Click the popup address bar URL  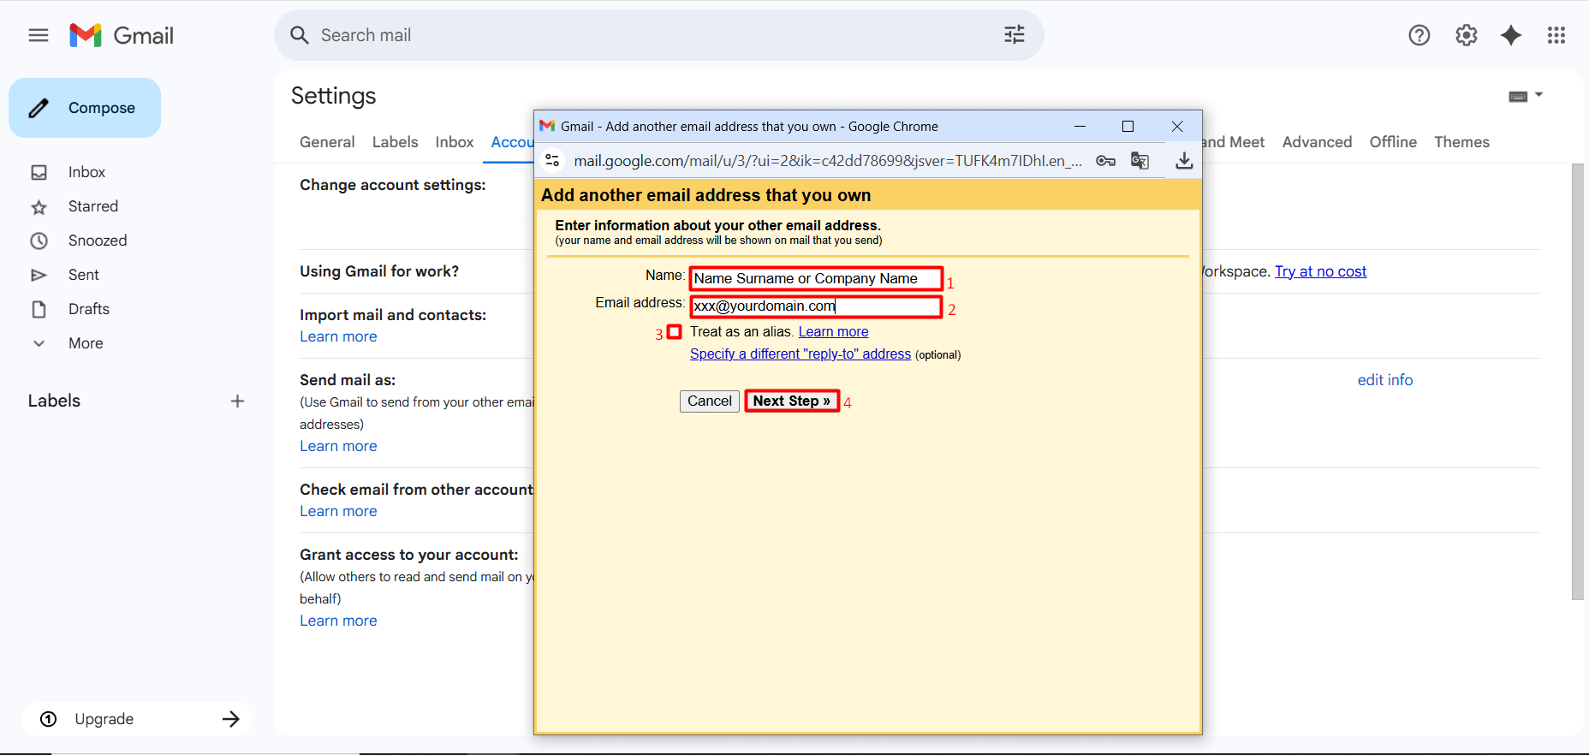(828, 161)
